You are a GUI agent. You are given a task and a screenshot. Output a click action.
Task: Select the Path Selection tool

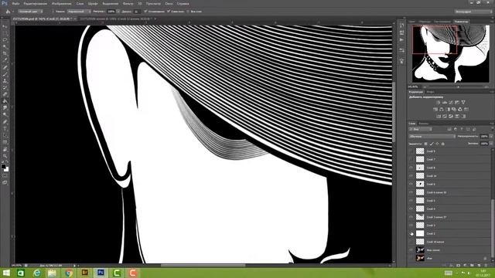pos(5,135)
